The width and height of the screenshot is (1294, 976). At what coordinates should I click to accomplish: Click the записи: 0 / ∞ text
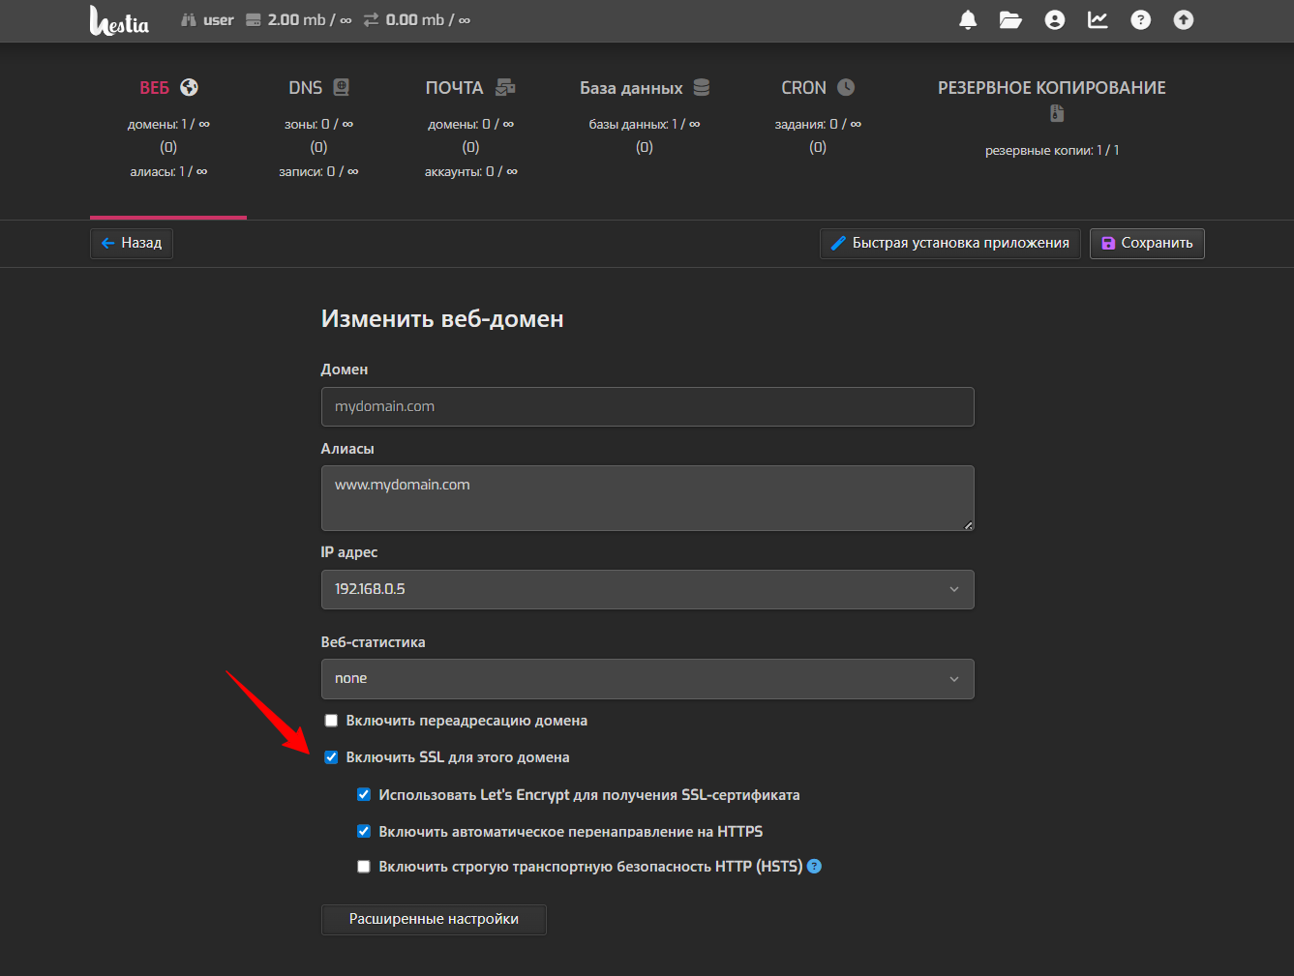point(318,171)
